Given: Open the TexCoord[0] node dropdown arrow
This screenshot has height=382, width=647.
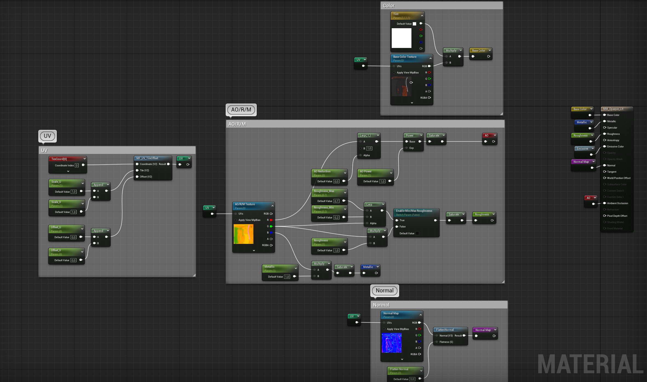Looking at the screenshot, I should click(84, 159).
